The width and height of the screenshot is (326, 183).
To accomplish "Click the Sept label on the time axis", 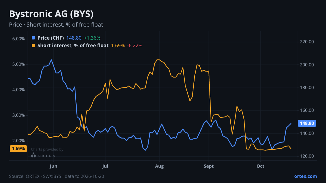I will [x=209, y=166].
